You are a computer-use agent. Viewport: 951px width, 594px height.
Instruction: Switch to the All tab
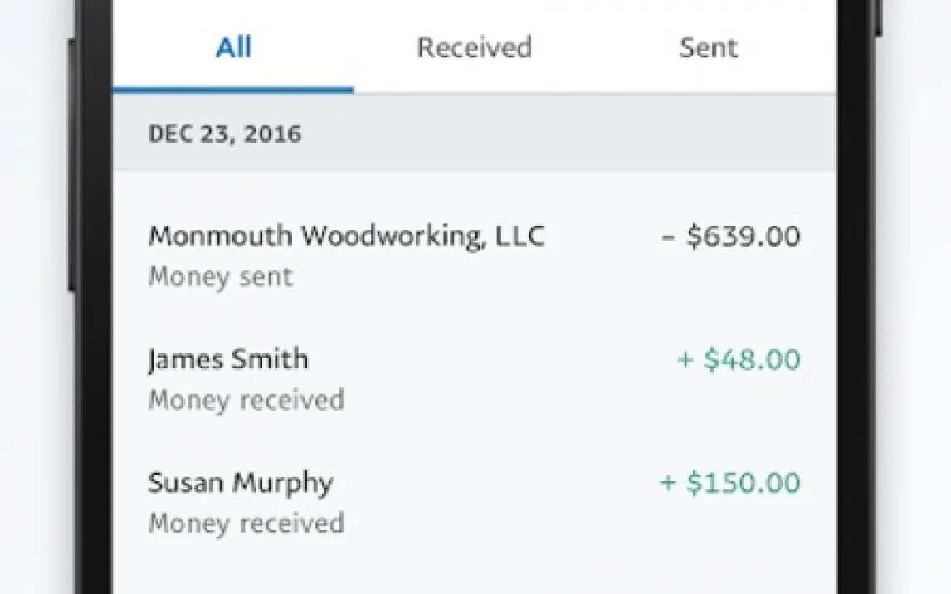(233, 48)
